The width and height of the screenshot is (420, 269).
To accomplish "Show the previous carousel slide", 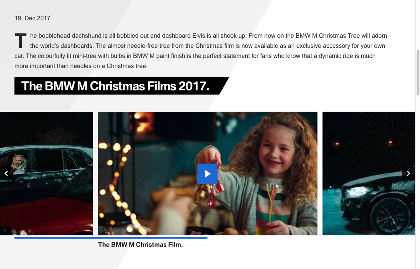I will (6, 174).
